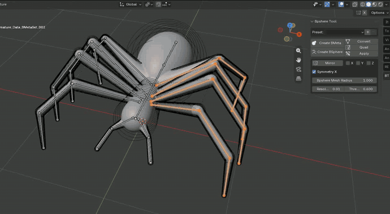Click the zoom magnifier viewport icon
The height and width of the screenshot is (214, 390).
click(298, 51)
